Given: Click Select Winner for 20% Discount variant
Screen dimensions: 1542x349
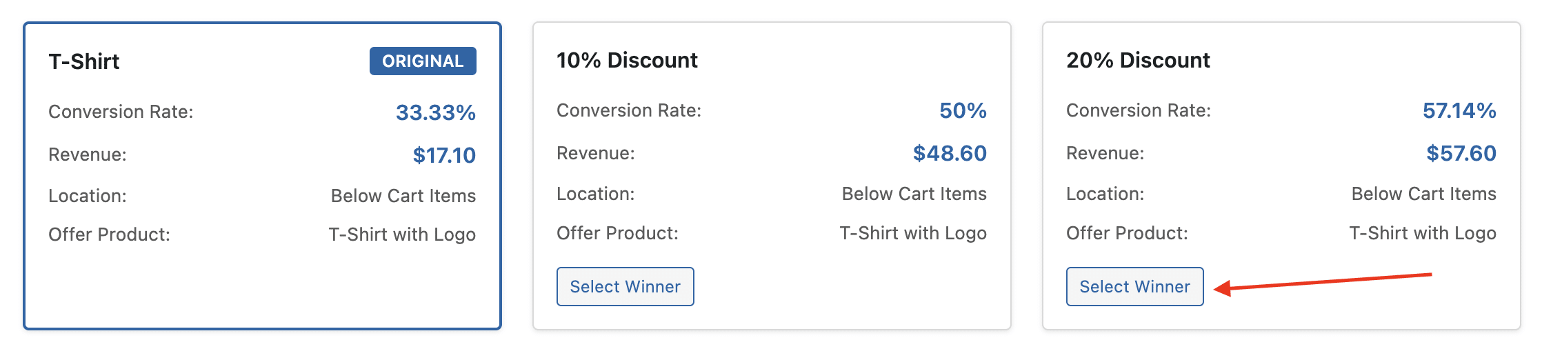Looking at the screenshot, I should tap(1134, 286).
